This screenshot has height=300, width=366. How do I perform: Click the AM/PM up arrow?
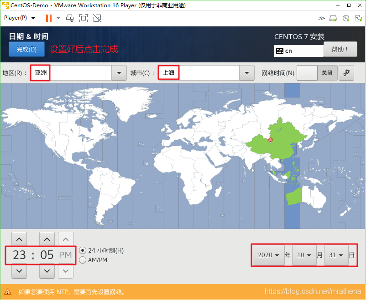pyautogui.click(x=66, y=239)
